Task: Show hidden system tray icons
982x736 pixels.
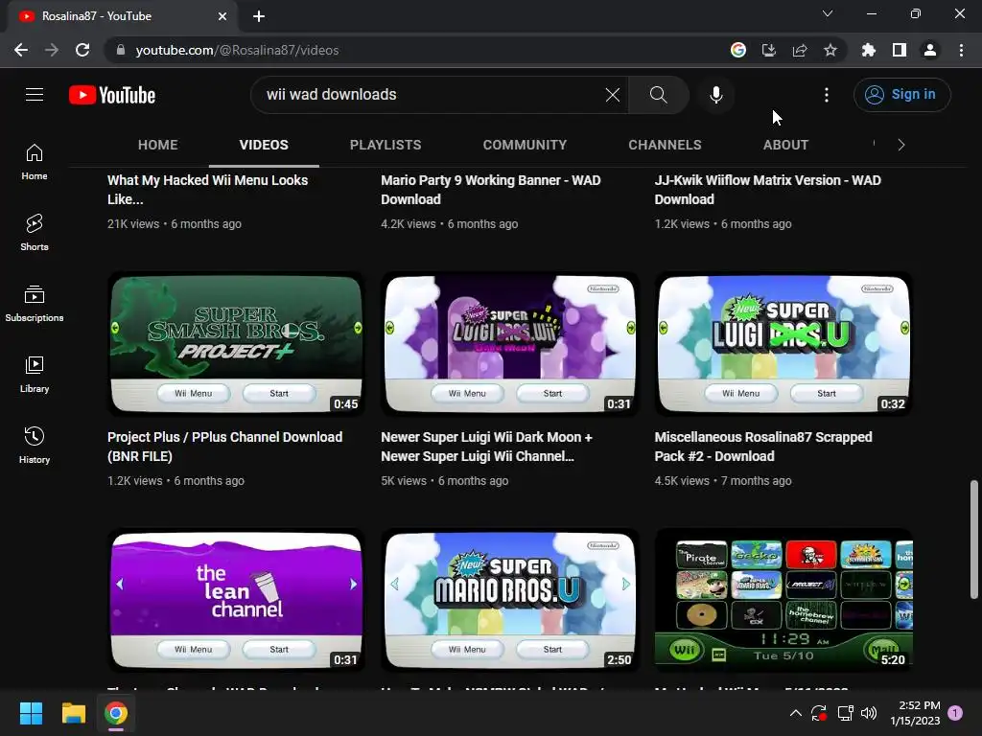Action: point(795,713)
